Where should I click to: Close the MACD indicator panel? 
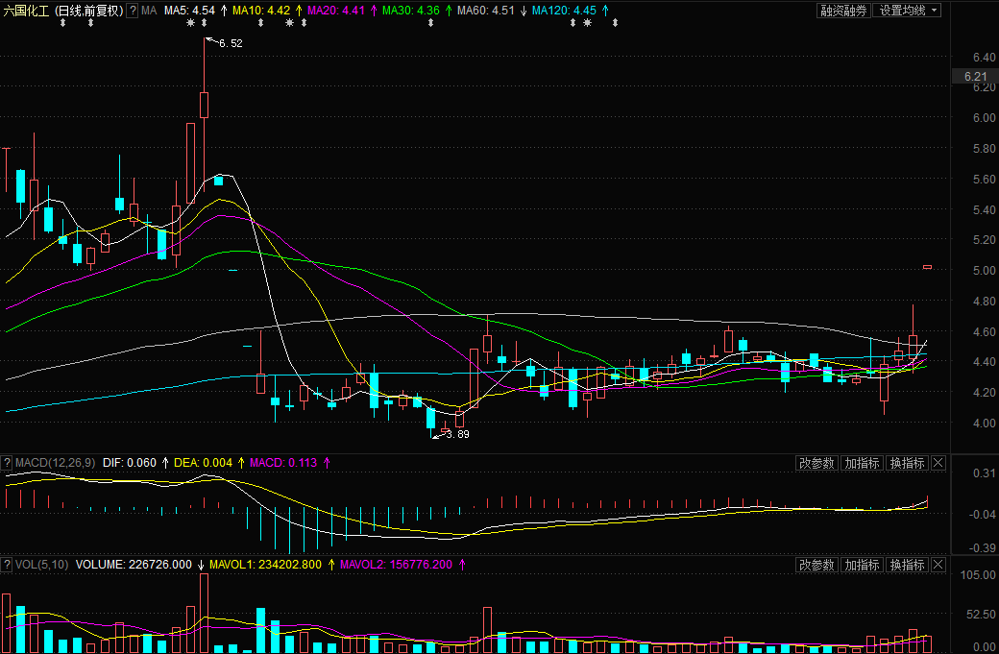point(938,463)
